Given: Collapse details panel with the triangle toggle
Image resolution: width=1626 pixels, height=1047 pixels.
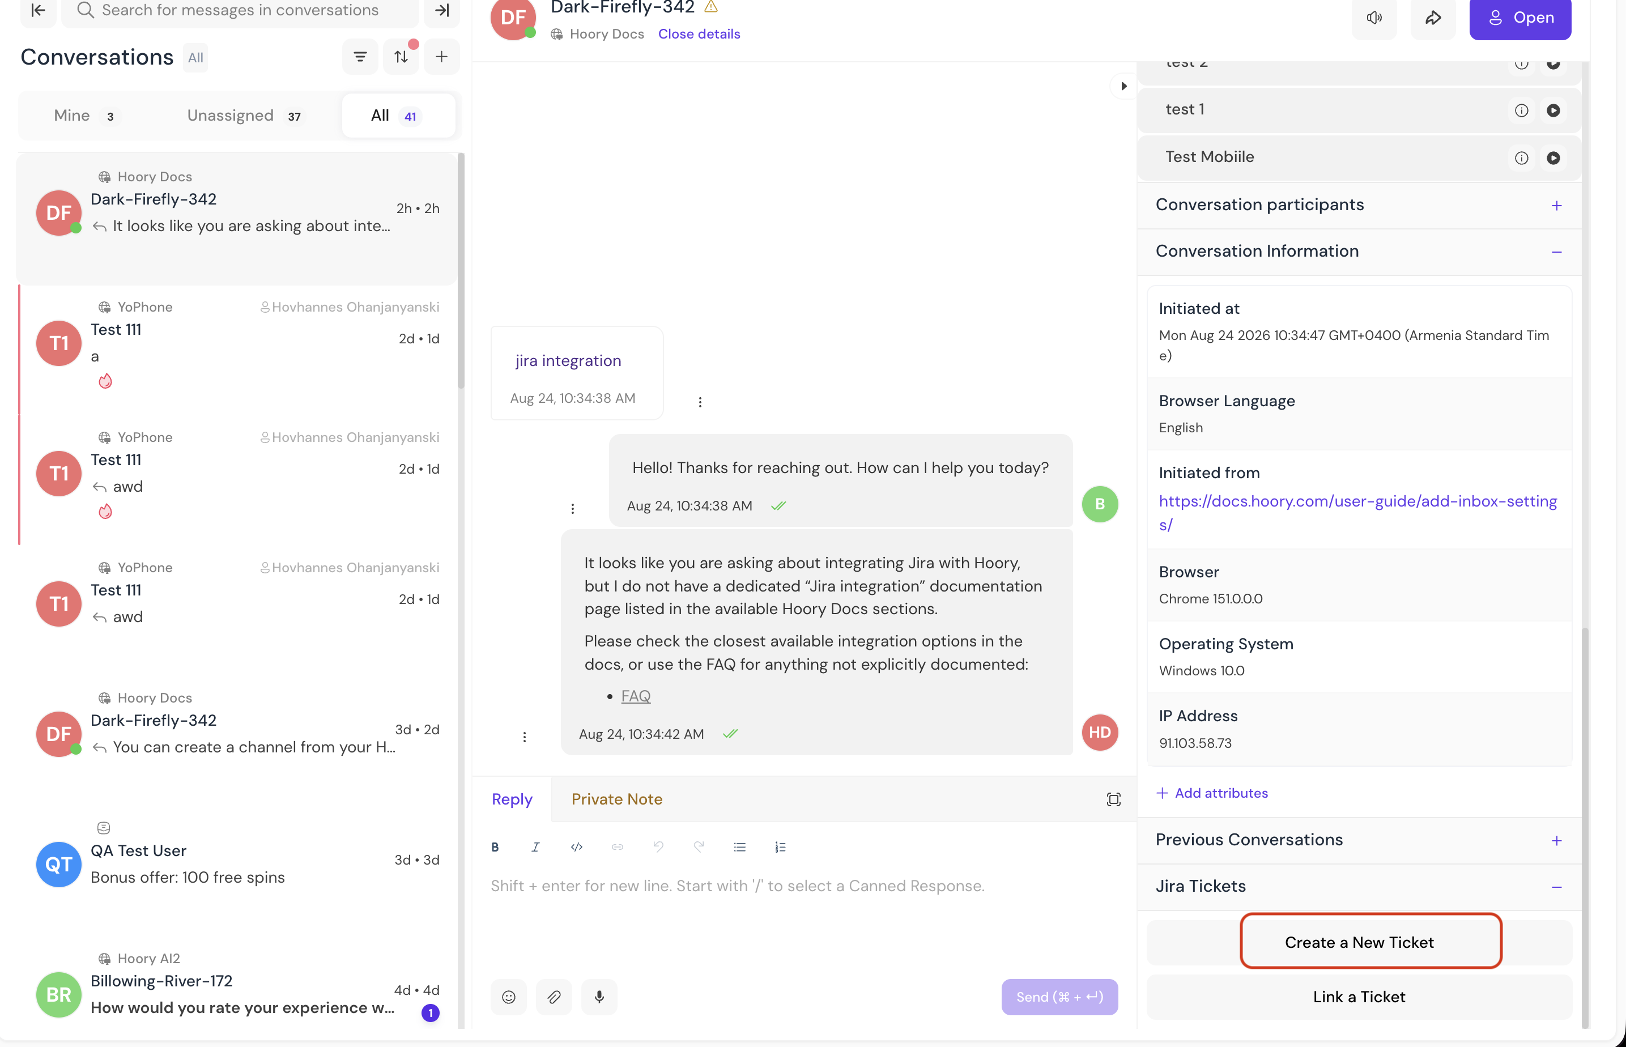Looking at the screenshot, I should 1123,86.
